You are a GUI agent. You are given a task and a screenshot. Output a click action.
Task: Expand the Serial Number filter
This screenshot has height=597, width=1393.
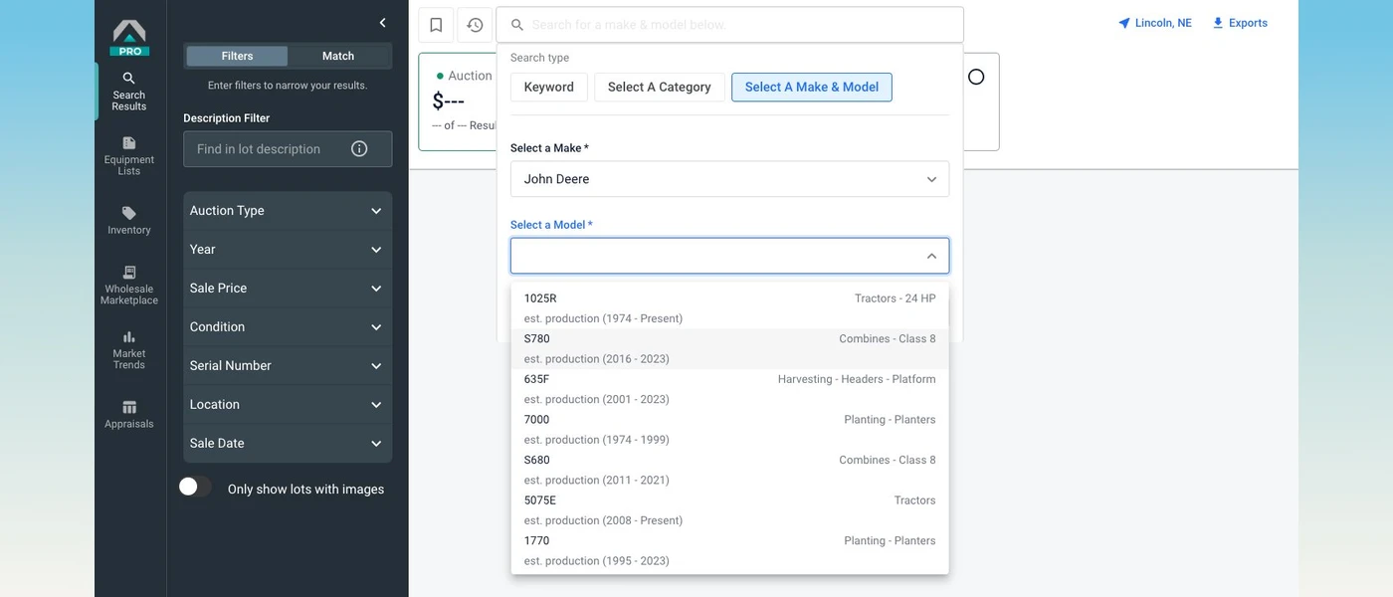[x=288, y=366]
